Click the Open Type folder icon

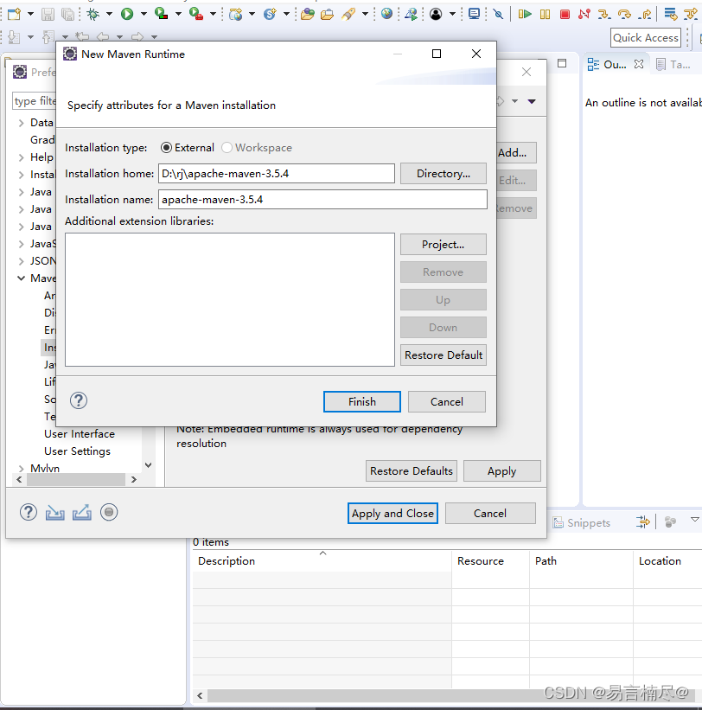click(307, 15)
